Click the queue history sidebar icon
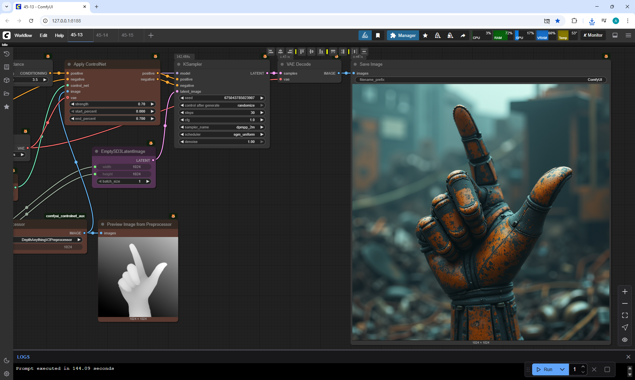635x380 pixels. (x=6, y=54)
